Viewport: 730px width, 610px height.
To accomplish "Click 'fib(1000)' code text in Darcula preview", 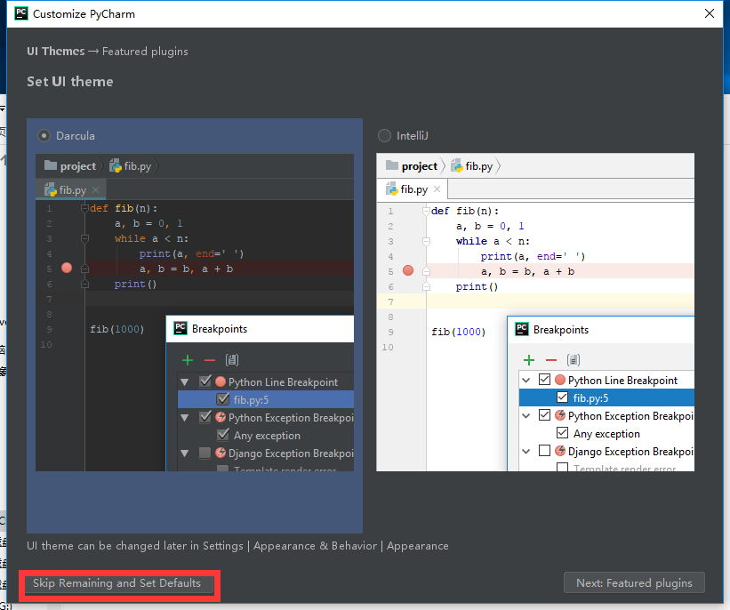I will (116, 329).
